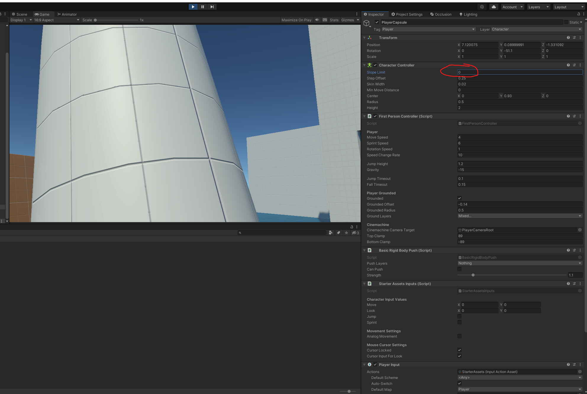Click the Pause button
The image size is (587, 394).
tap(202, 6)
